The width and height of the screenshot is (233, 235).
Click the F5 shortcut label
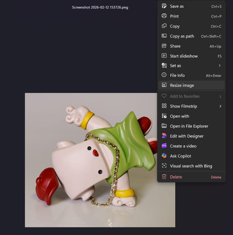click(220, 56)
